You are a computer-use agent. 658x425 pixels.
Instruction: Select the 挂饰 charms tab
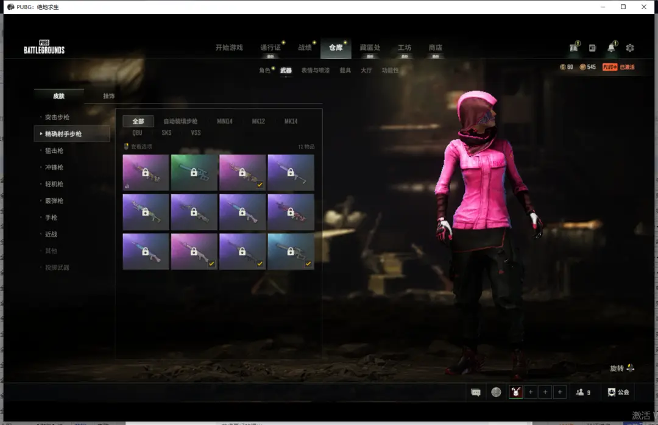click(x=108, y=96)
